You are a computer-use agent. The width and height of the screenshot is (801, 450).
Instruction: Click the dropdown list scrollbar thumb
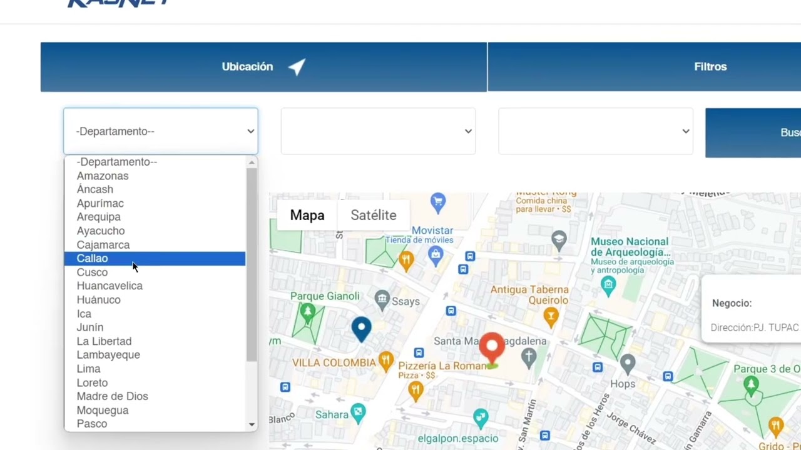click(x=252, y=264)
